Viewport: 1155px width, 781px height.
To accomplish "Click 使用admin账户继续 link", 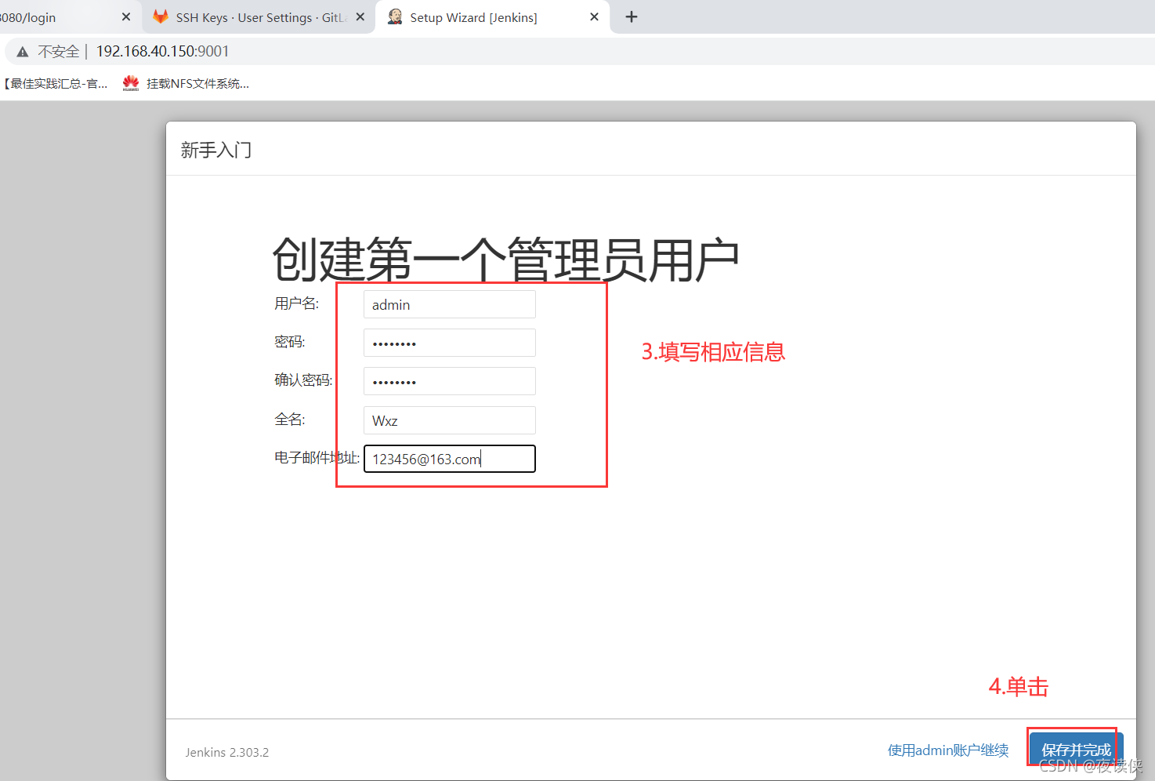I will (948, 750).
